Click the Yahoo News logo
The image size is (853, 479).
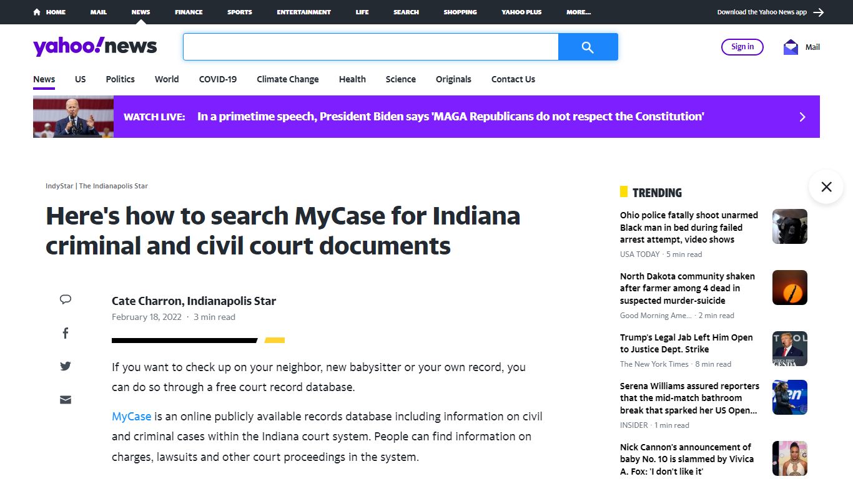(95, 46)
